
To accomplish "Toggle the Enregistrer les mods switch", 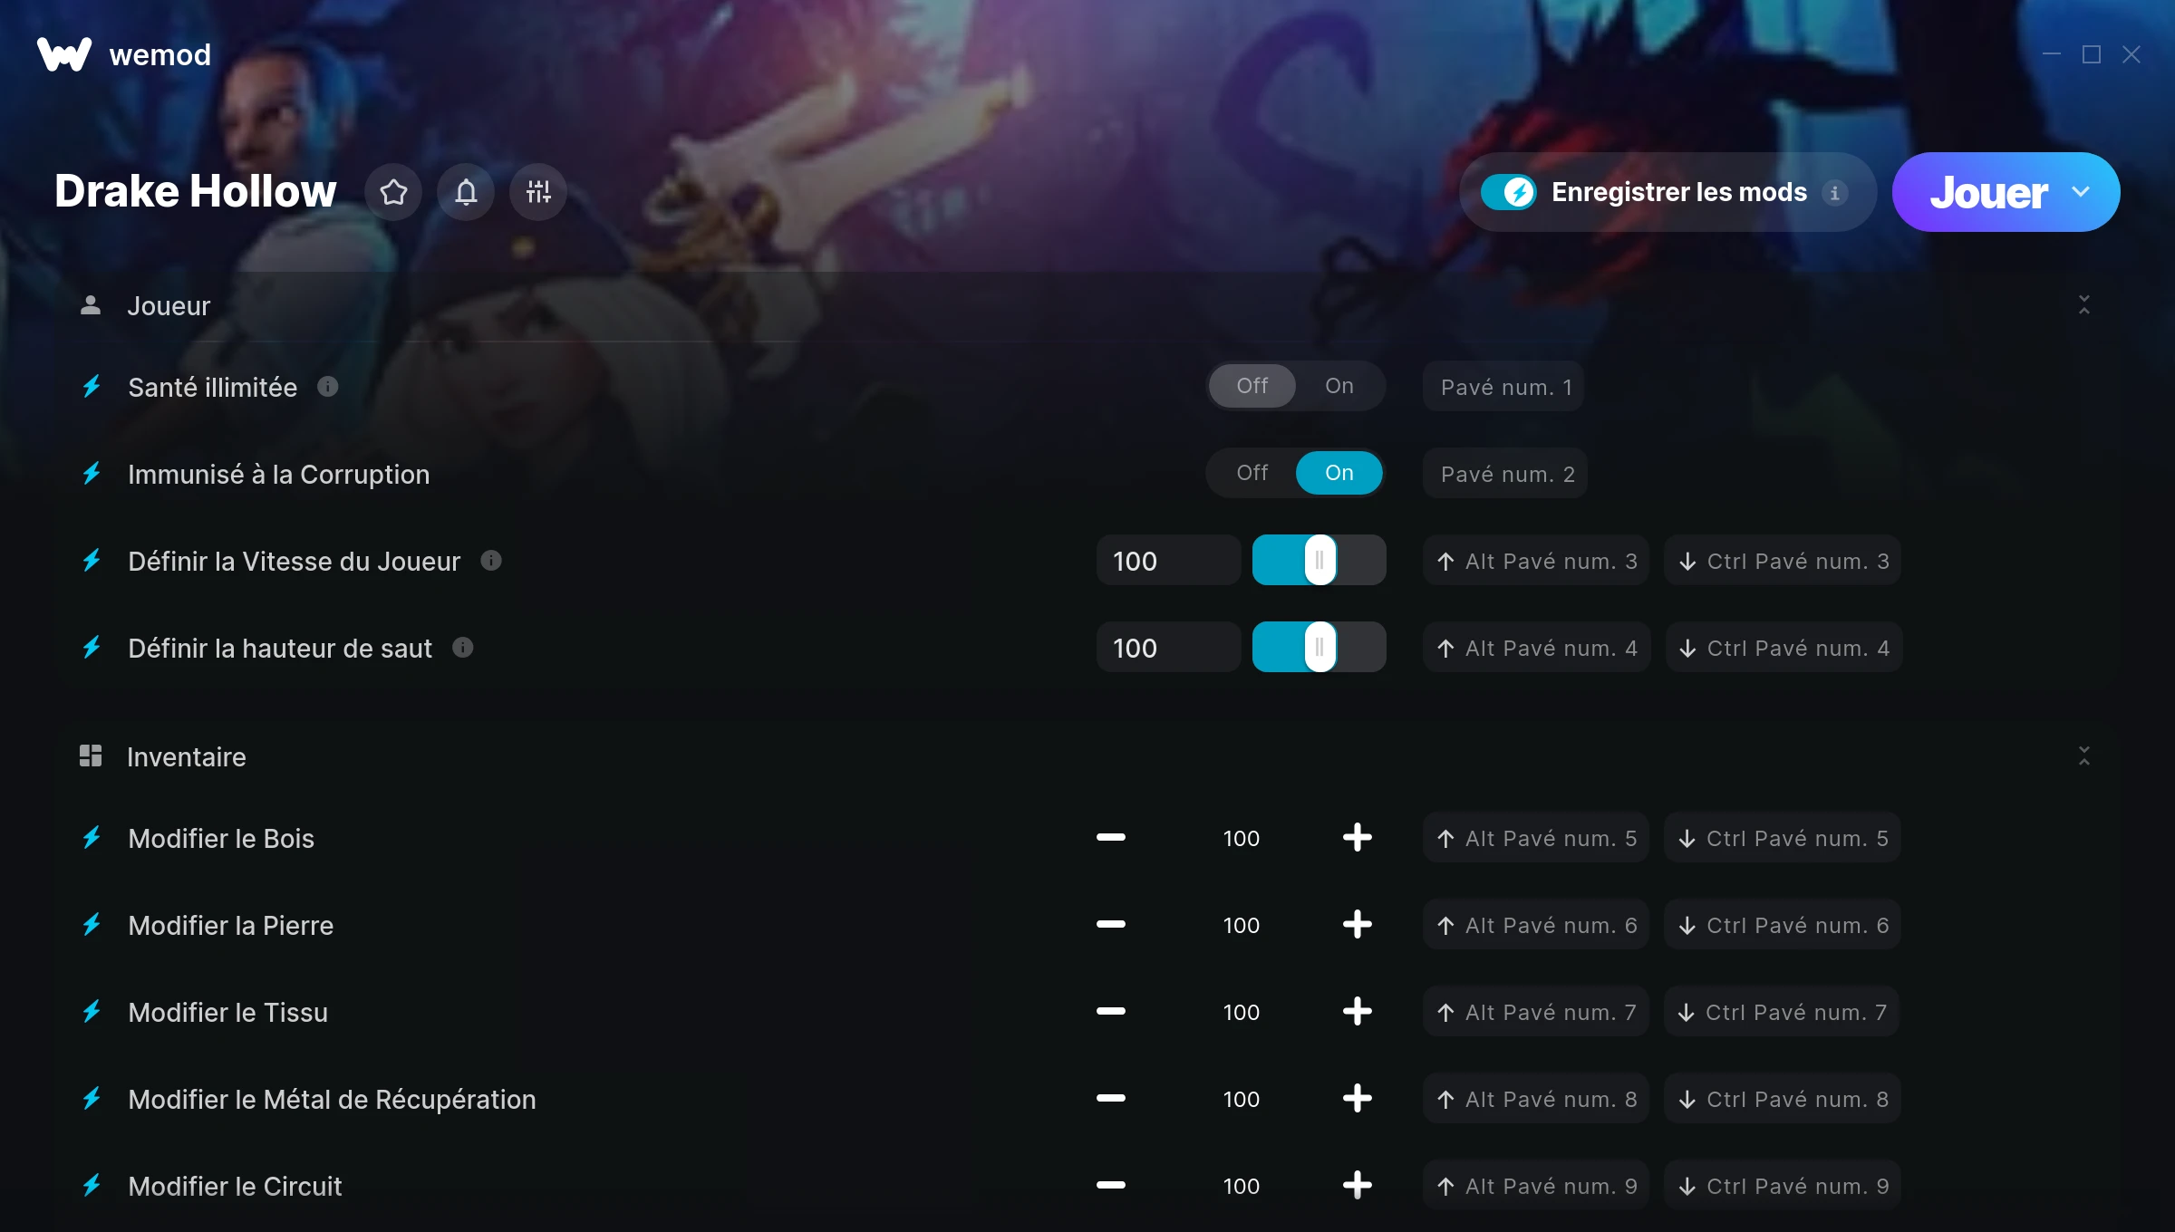I will 1509,192.
